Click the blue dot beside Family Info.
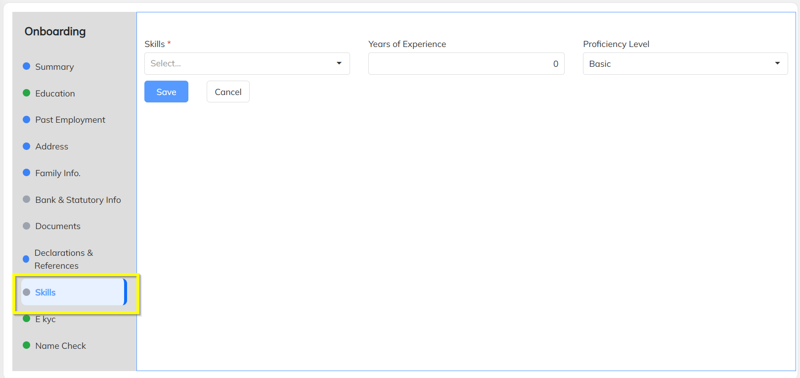The height and width of the screenshot is (378, 800). [x=27, y=173]
